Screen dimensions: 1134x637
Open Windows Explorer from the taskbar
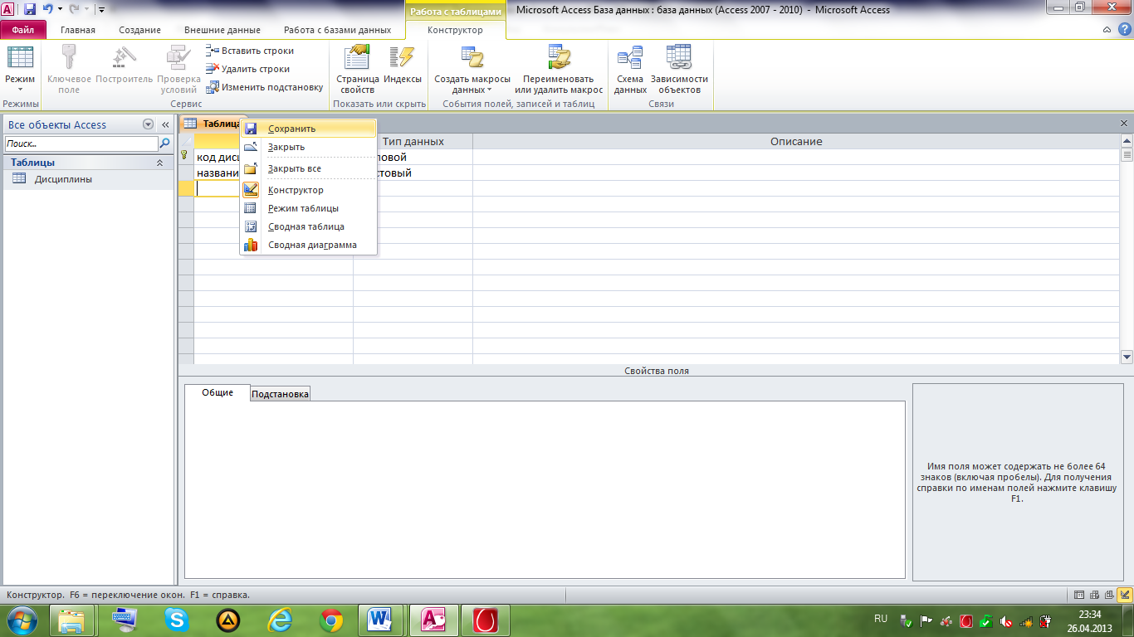pos(72,620)
